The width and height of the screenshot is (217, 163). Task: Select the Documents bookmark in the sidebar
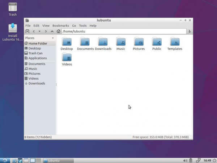pyautogui.click(x=40, y=64)
